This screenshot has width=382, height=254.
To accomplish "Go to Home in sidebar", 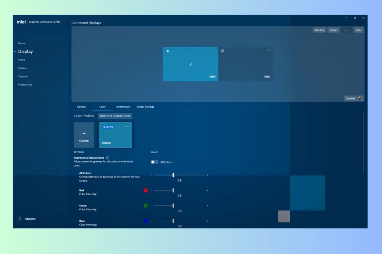I will (22, 43).
